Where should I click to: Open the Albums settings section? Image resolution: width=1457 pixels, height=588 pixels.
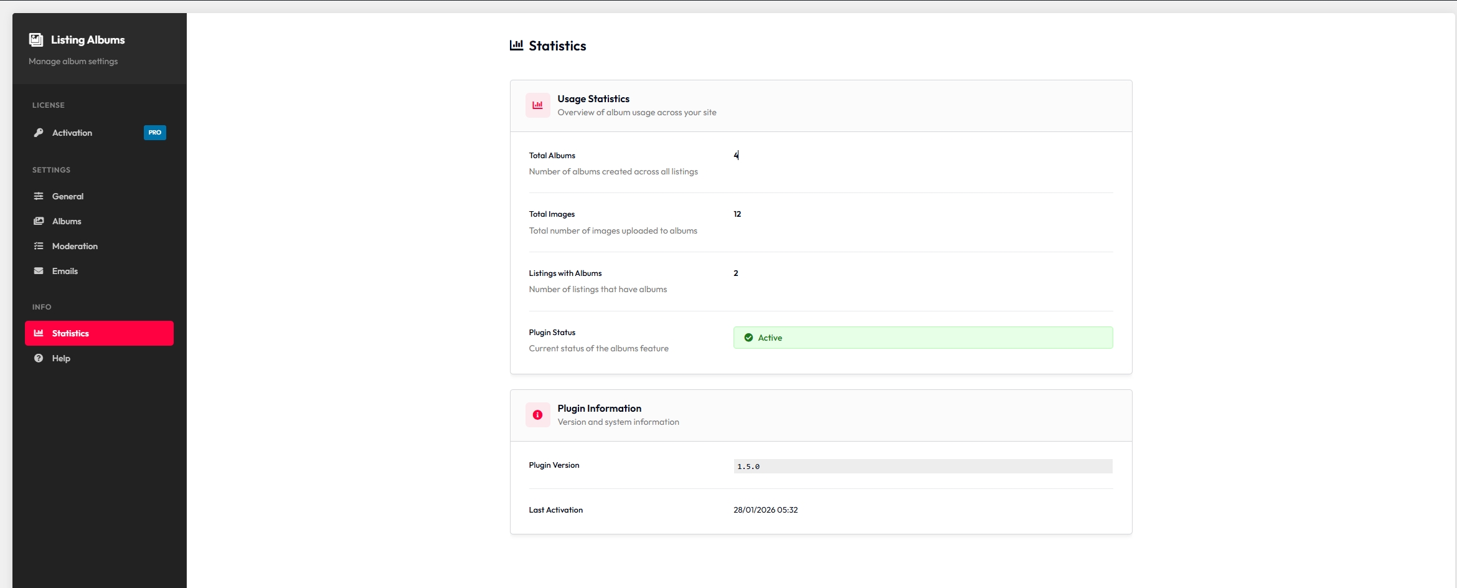tap(66, 220)
